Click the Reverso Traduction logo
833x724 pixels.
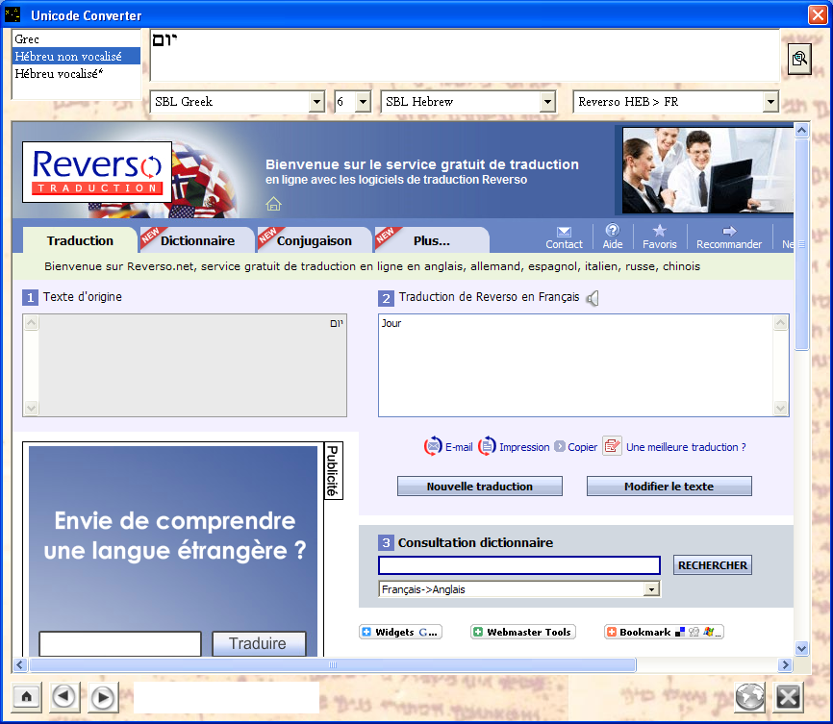pyautogui.click(x=97, y=171)
